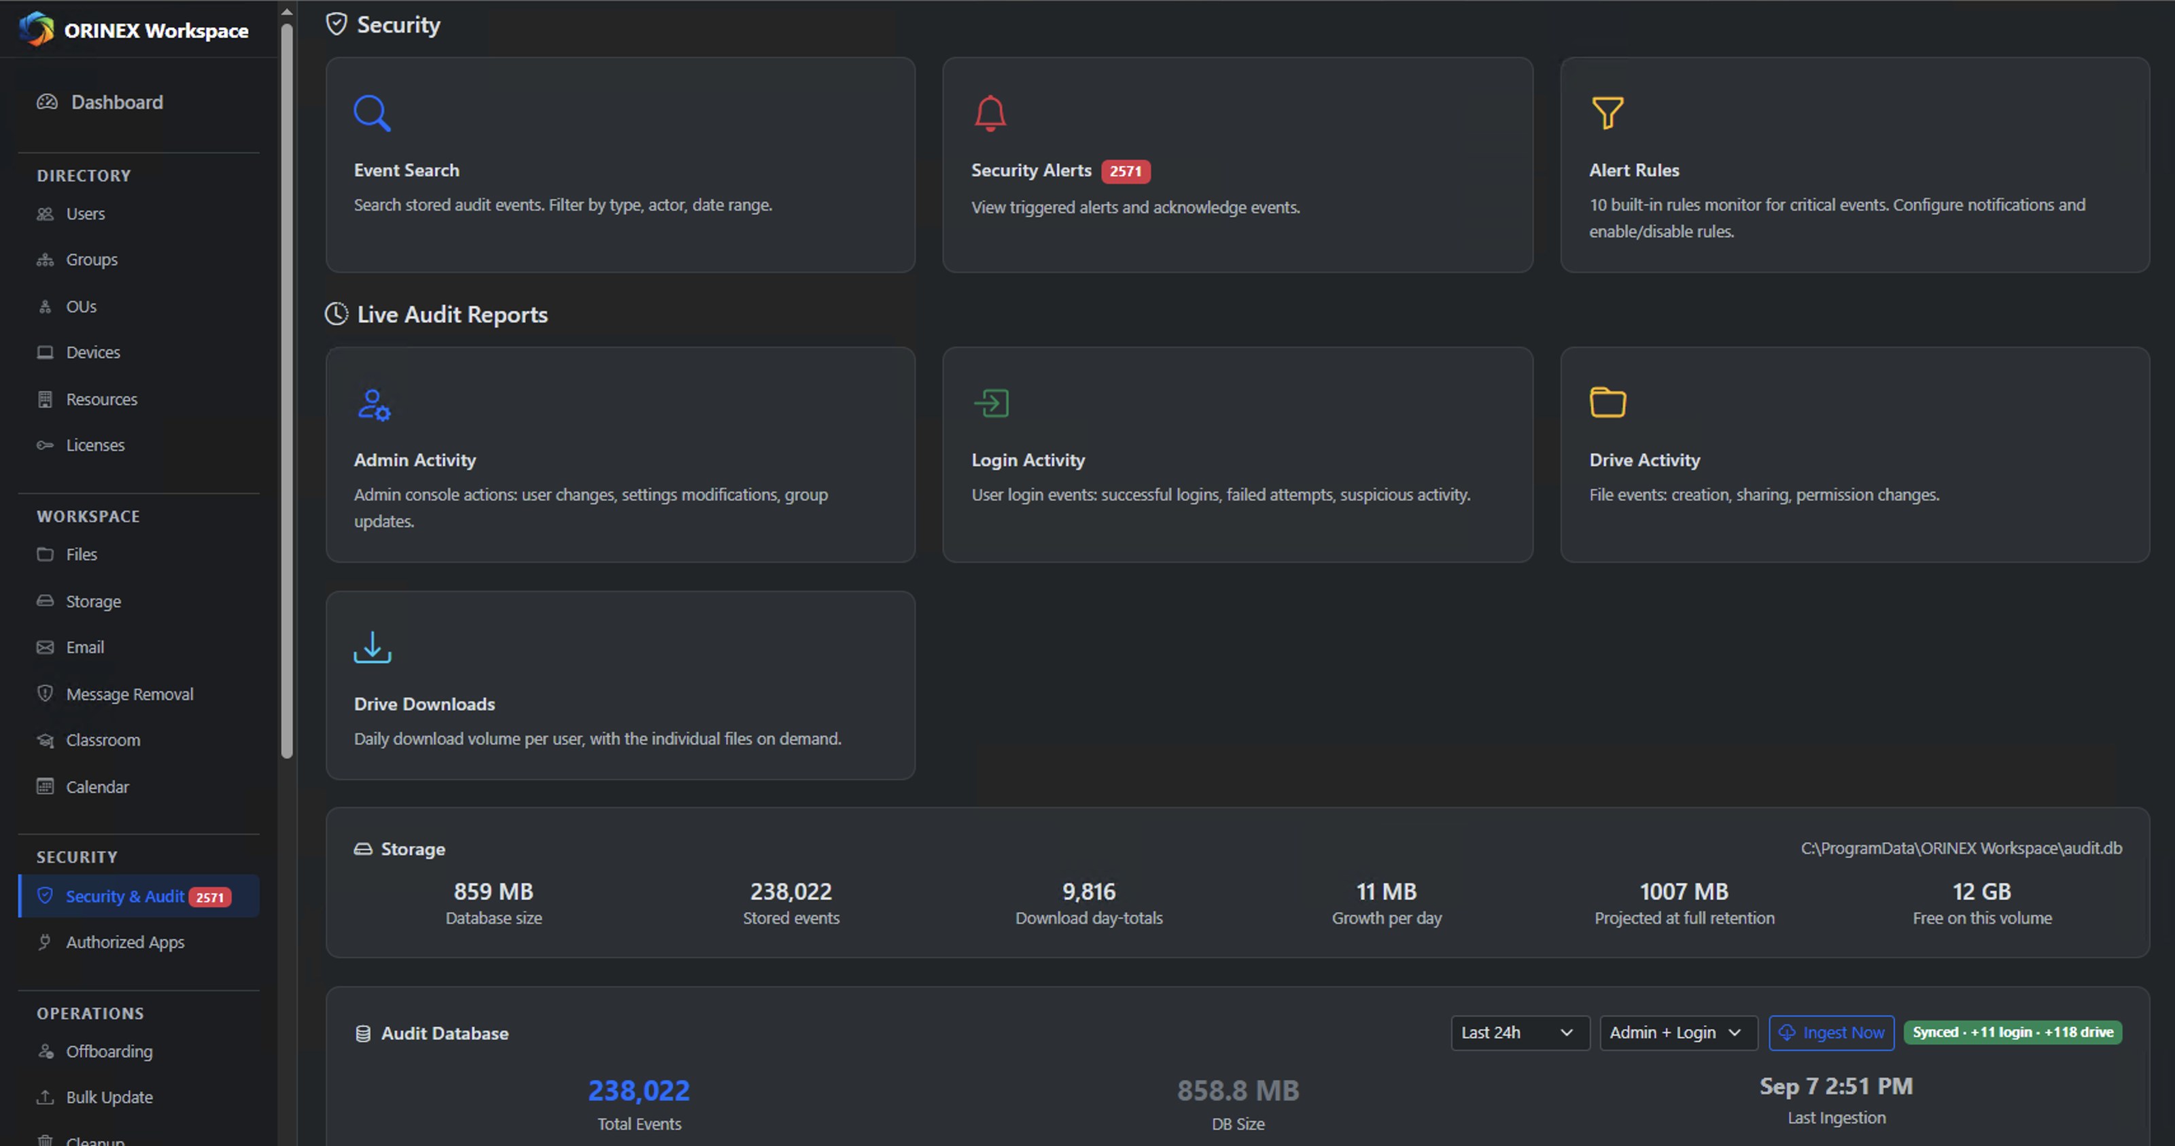
Task: Open the Login Activity report title
Action: [1028, 459]
